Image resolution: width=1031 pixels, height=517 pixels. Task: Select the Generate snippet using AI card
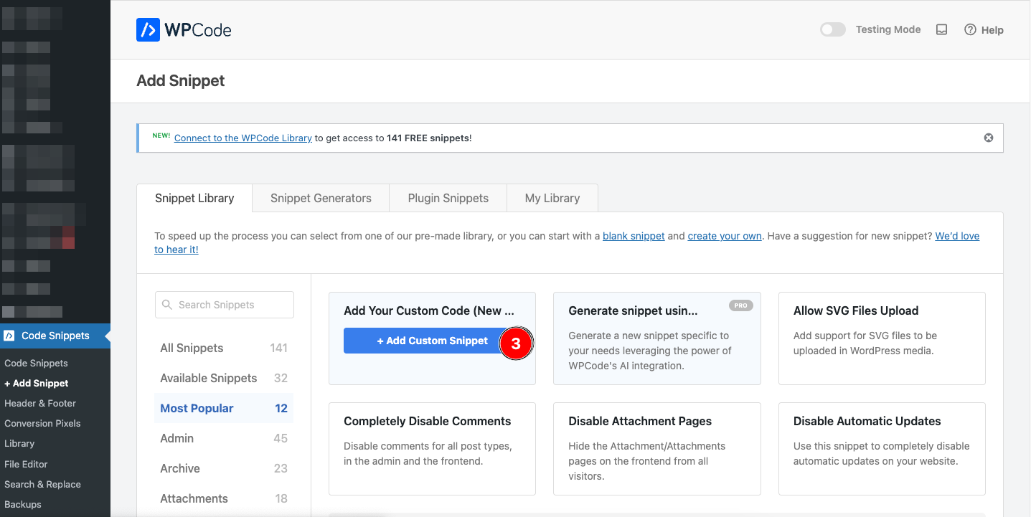coord(657,338)
